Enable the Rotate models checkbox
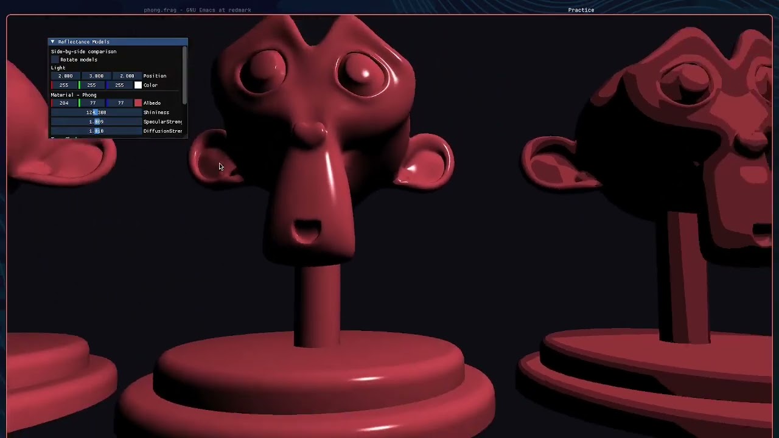The image size is (779, 438). (55, 60)
